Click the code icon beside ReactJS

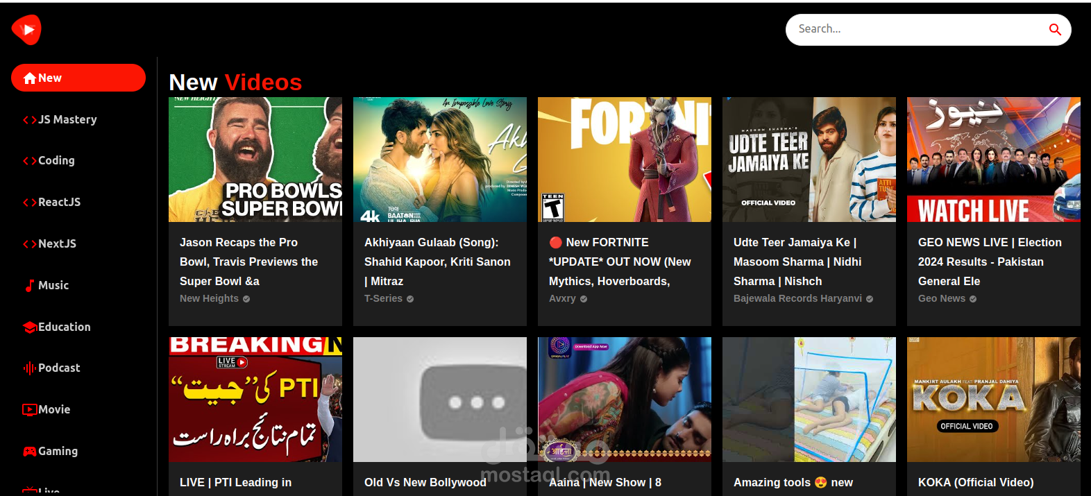tap(30, 203)
